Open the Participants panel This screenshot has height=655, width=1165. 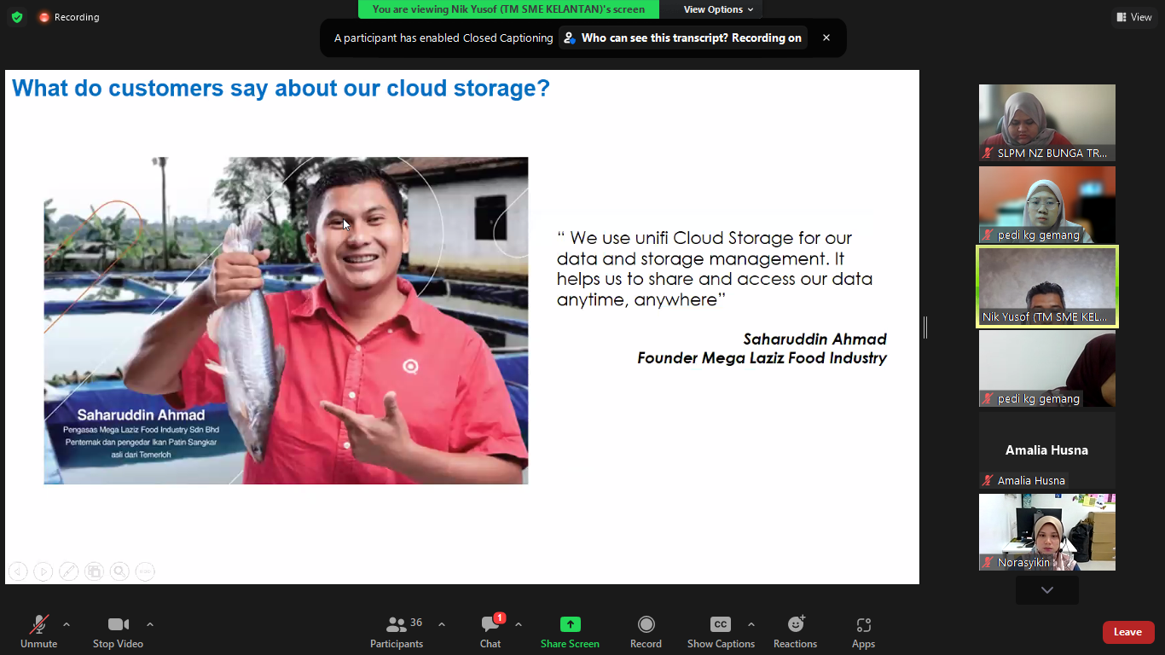pyautogui.click(x=397, y=632)
